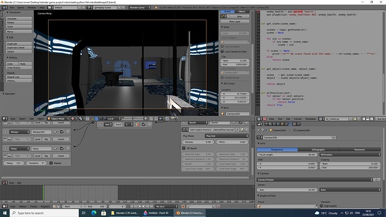Jump to the end frame in timeline
386x217 pixels.
point(152,206)
